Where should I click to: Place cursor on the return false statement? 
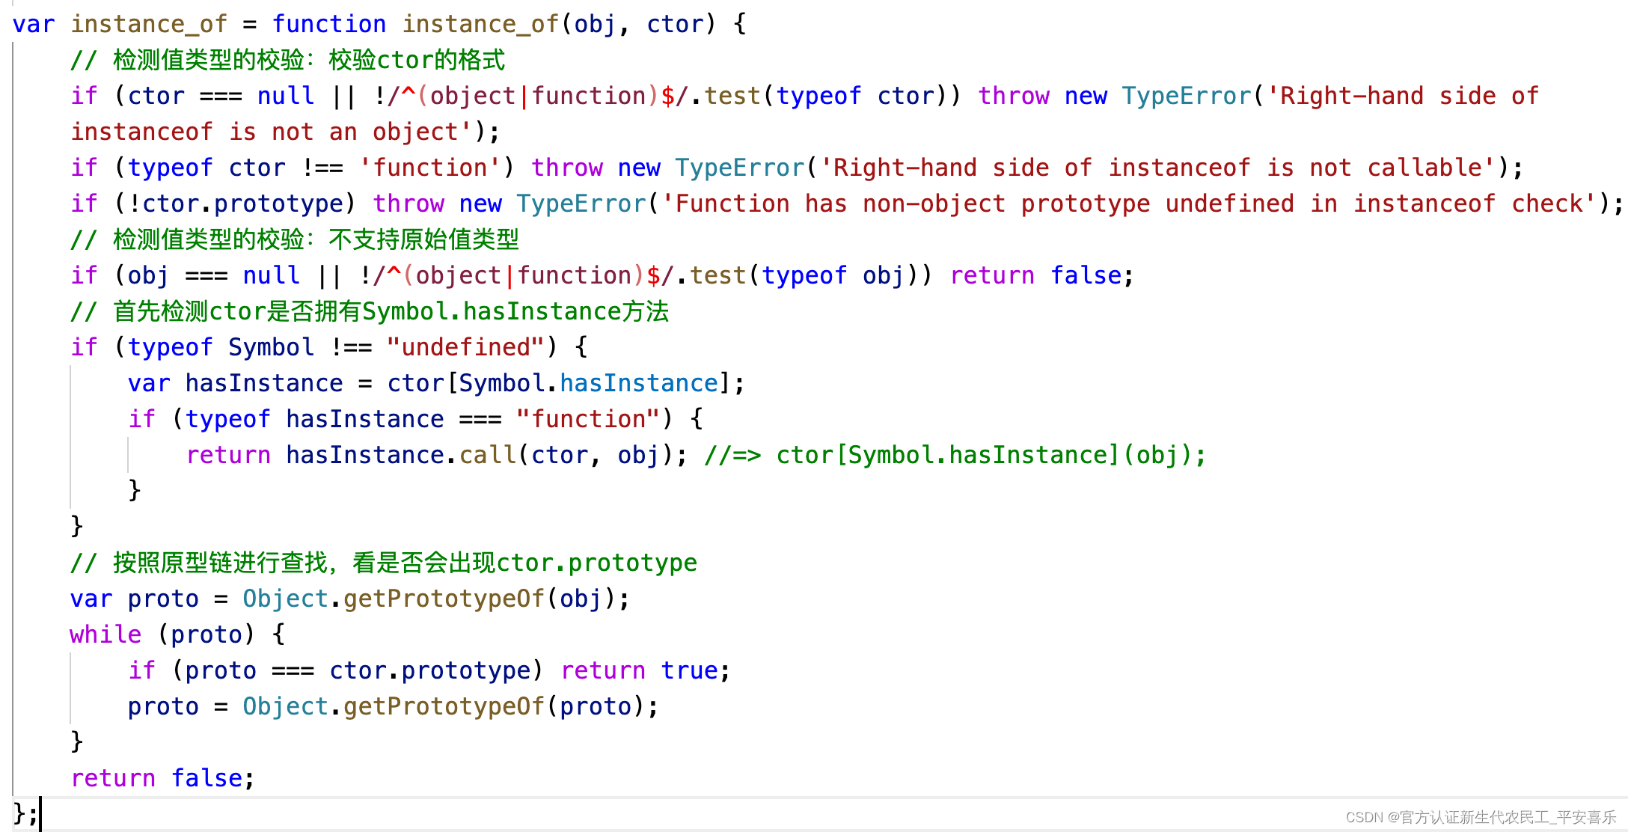pyautogui.click(x=161, y=777)
